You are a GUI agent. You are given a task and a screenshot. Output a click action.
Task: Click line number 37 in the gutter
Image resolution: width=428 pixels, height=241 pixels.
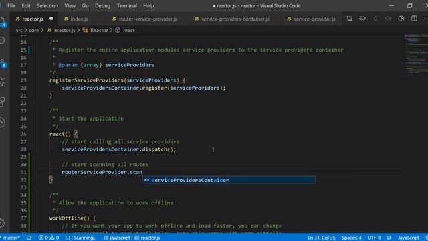[23, 218]
